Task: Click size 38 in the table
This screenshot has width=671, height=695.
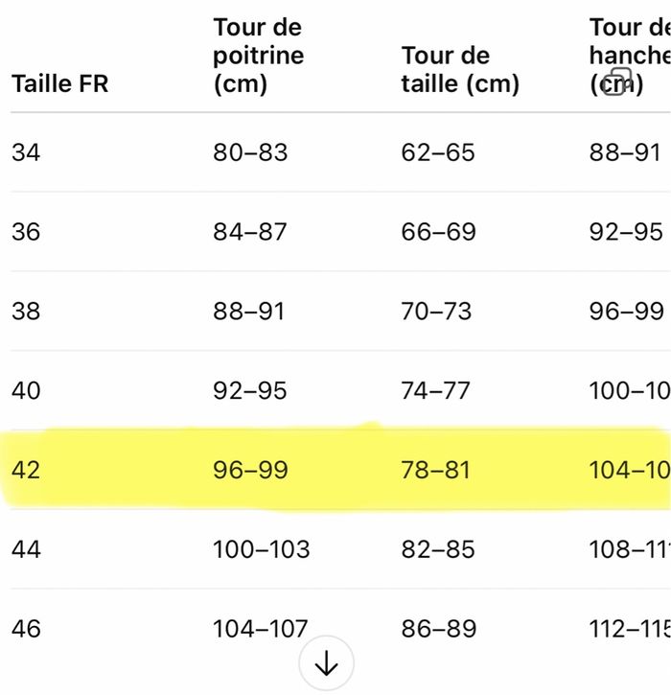Action: [26, 312]
